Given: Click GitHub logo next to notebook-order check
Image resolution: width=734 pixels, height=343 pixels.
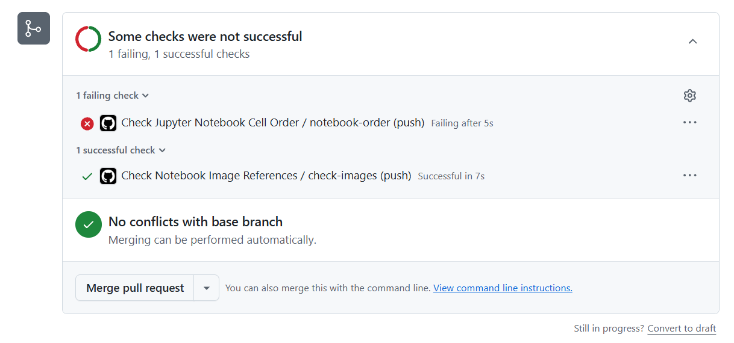Looking at the screenshot, I should point(108,123).
